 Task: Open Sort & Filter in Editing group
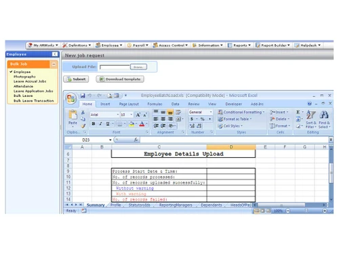(x=311, y=119)
